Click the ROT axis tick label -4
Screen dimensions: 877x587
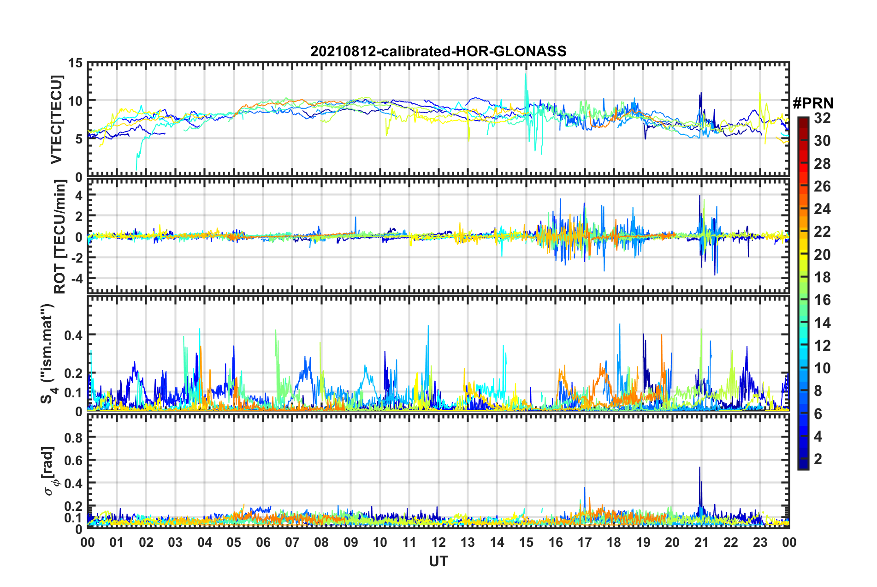coord(77,279)
